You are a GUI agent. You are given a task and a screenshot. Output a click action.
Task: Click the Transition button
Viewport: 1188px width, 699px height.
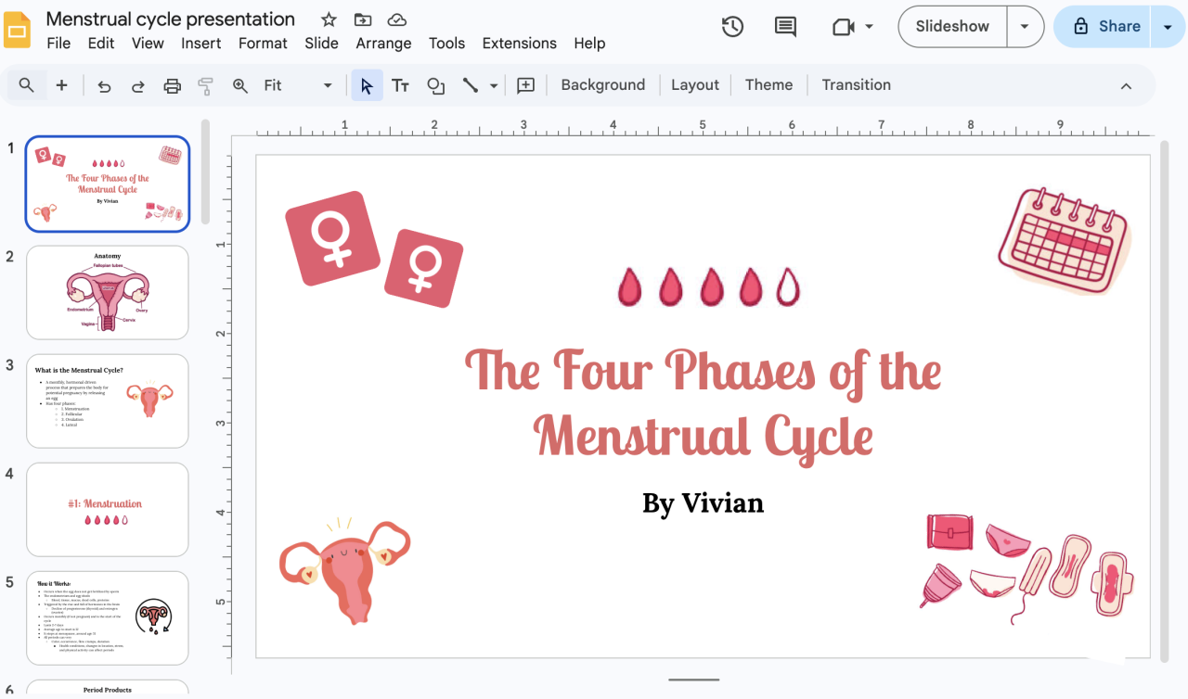pyautogui.click(x=857, y=85)
